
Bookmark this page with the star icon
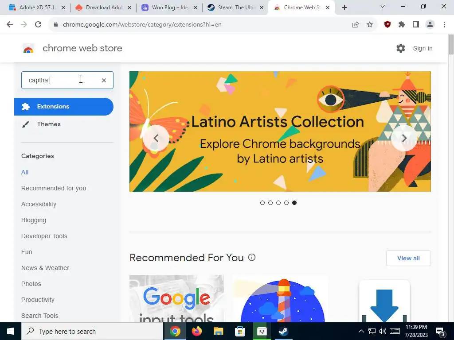(x=370, y=25)
